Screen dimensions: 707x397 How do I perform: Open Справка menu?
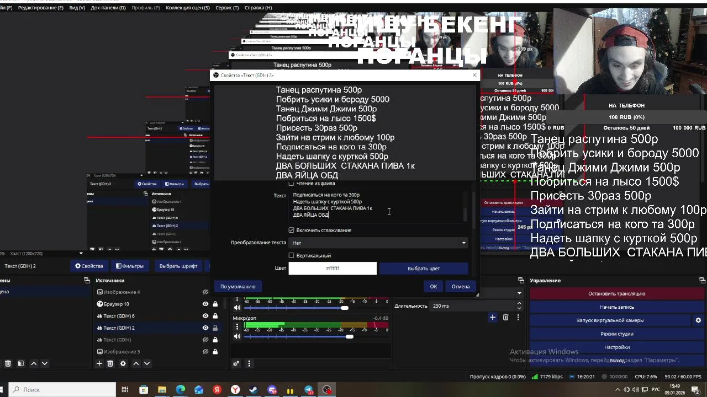tap(258, 8)
